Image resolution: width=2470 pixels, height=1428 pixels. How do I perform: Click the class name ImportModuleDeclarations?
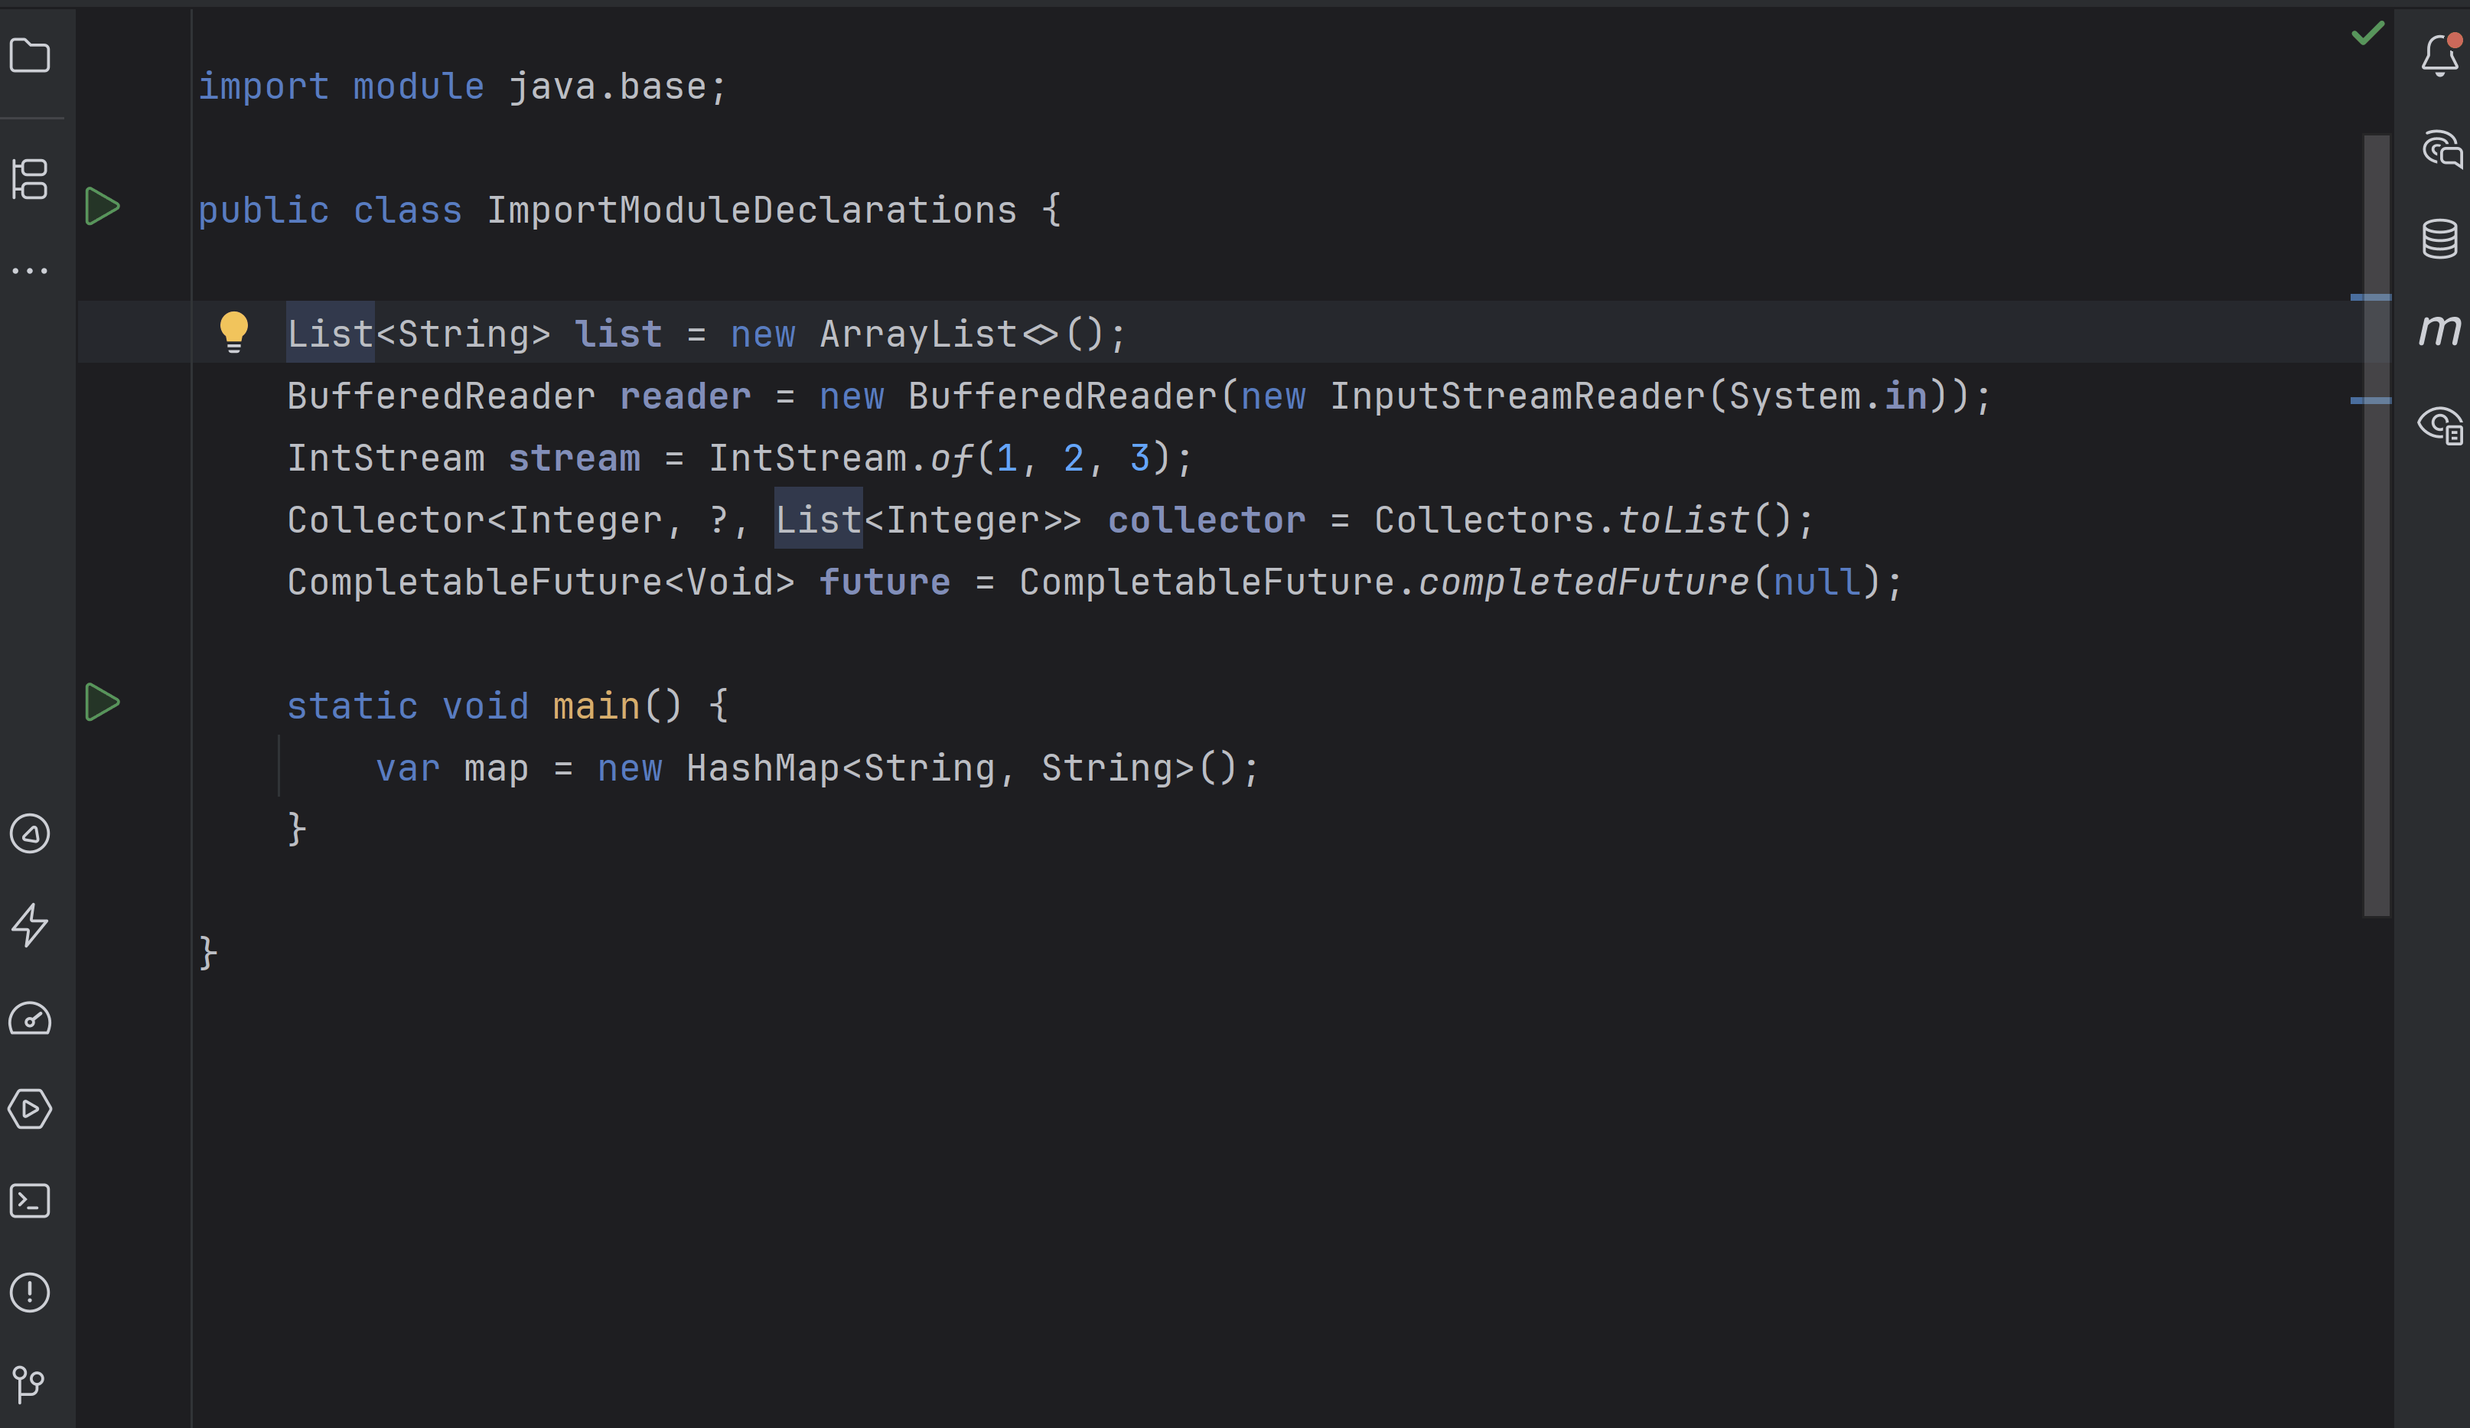pos(751,210)
